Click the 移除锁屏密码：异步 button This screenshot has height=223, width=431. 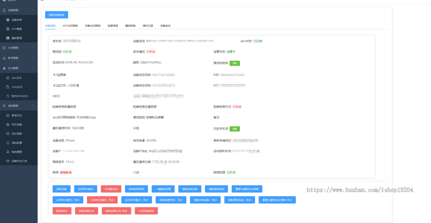[x=171, y=200]
